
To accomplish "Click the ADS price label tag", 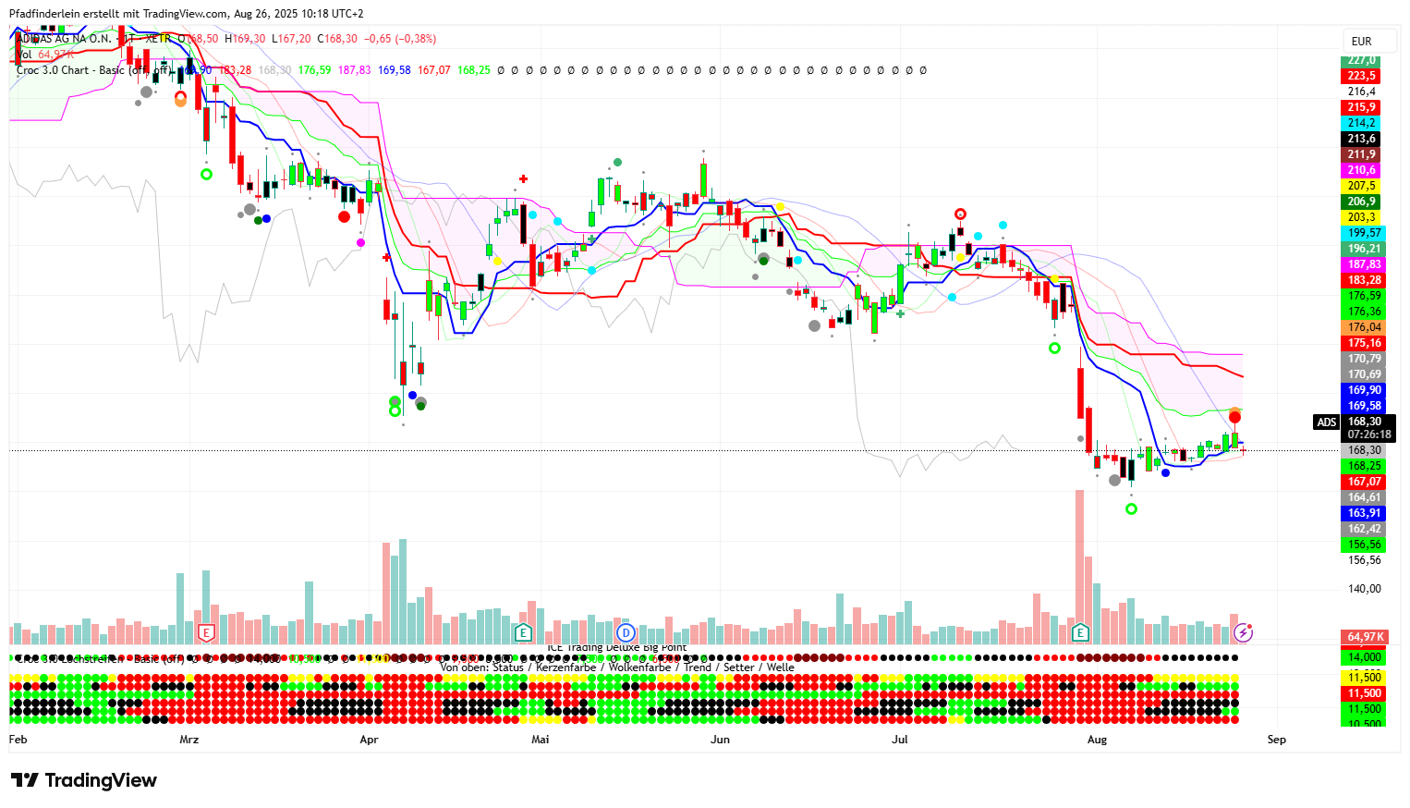I will click(x=1326, y=422).
